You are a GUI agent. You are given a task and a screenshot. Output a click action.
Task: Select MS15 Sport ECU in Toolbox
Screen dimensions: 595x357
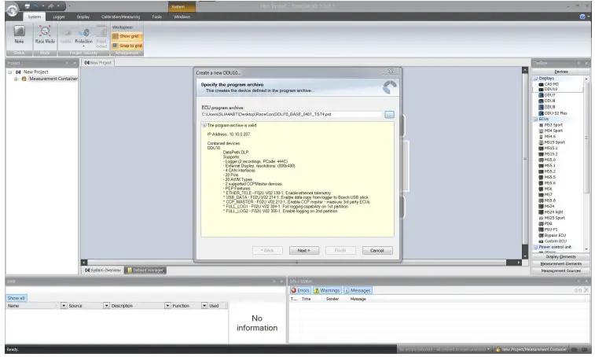point(552,142)
